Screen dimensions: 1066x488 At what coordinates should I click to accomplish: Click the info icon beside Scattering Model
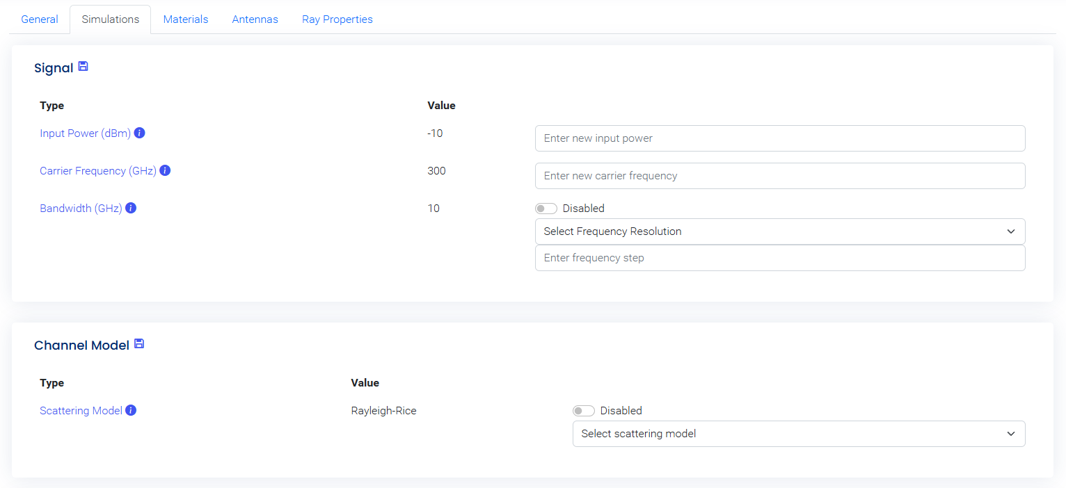[131, 410]
